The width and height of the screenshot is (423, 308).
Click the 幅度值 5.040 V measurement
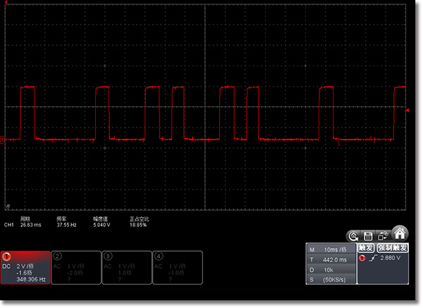(102, 223)
